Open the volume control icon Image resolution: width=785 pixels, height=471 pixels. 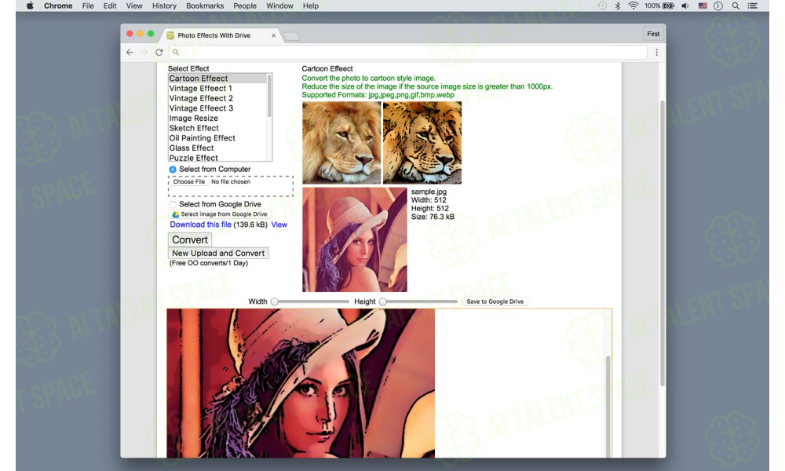(685, 6)
